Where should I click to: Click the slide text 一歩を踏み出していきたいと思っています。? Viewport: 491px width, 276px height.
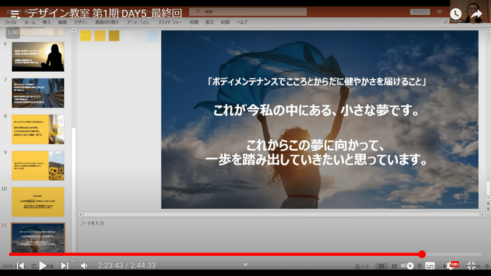tap(316, 159)
